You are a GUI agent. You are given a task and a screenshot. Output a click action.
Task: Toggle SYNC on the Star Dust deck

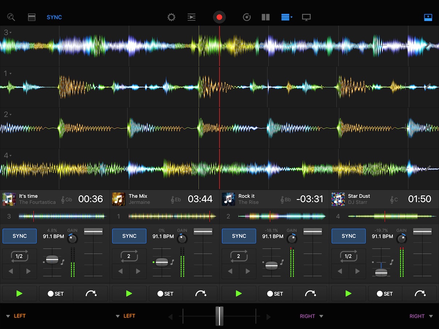coord(349,236)
